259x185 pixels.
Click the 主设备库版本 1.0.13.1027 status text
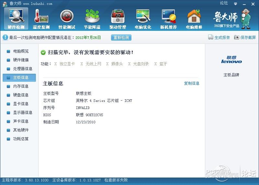tap(76, 180)
